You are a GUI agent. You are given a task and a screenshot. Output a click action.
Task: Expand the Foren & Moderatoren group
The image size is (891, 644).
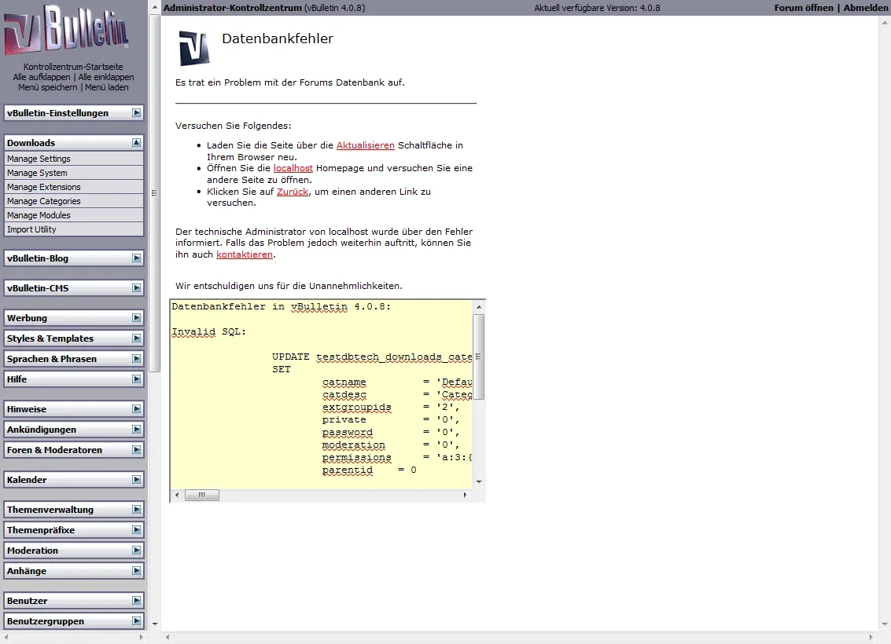(136, 450)
